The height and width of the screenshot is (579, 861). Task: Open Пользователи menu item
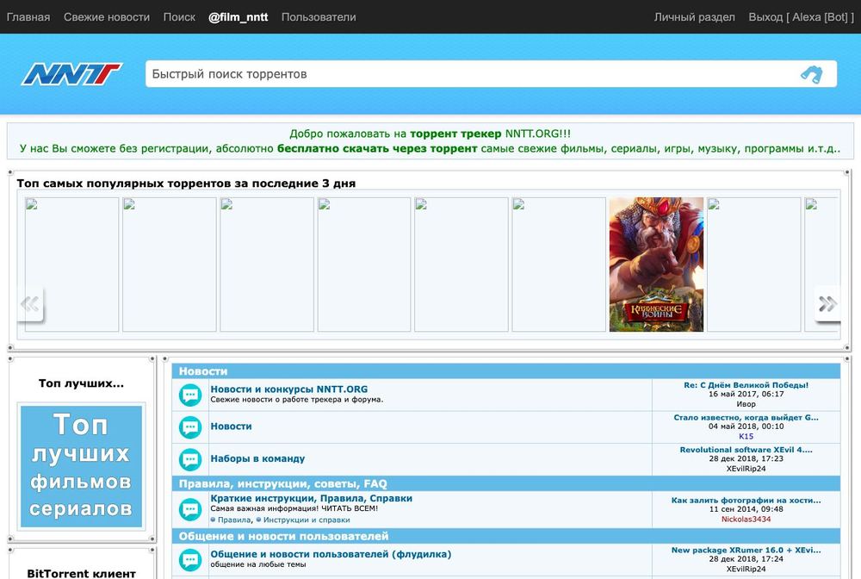319,17
